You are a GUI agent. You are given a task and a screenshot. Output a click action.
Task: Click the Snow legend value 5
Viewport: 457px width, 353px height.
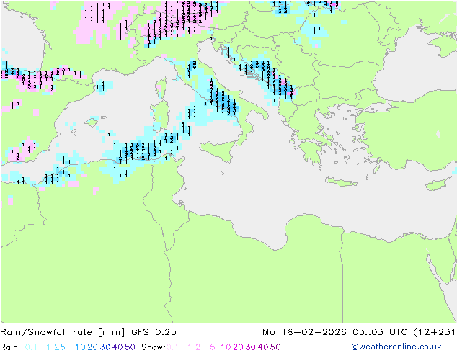(213, 347)
